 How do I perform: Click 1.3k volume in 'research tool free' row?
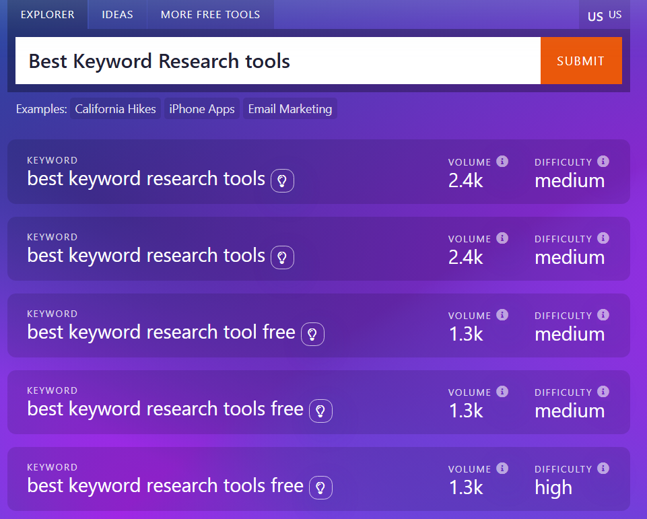[466, 334]
